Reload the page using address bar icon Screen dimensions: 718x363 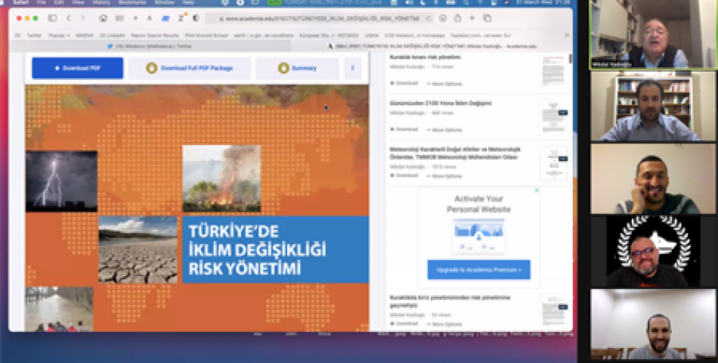[x=428, y=18]
